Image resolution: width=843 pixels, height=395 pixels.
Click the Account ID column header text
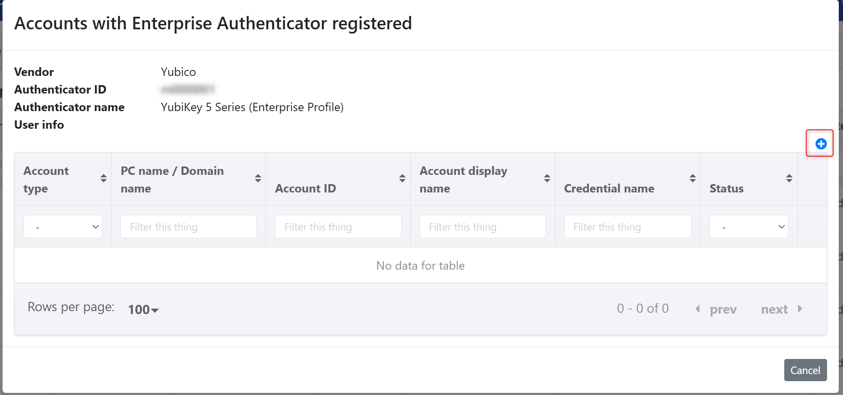(x=305, y=189)
